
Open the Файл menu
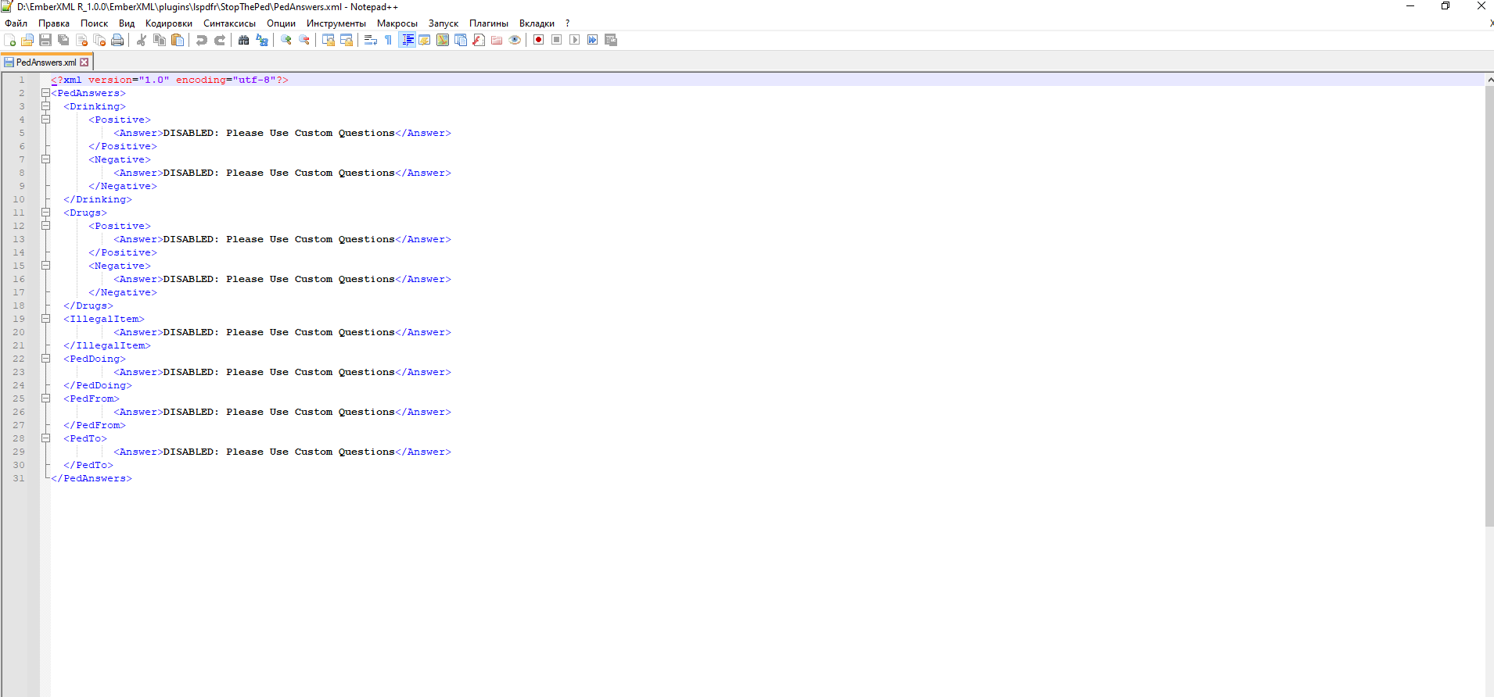(16, 23)
